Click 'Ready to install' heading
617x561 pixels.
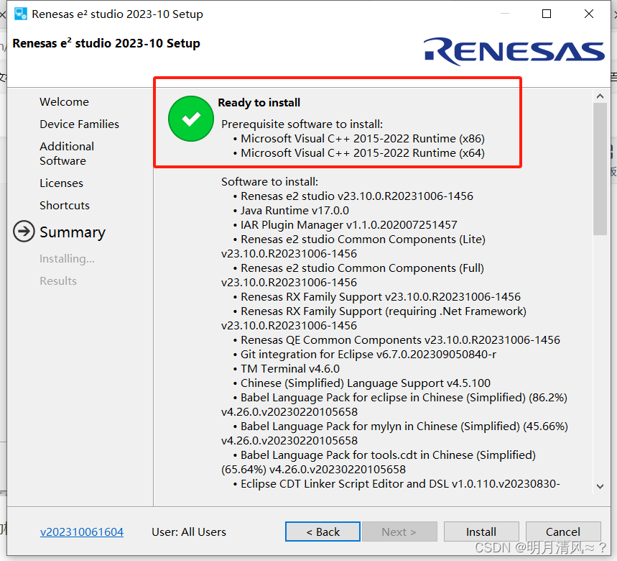(x=259, y=102)
